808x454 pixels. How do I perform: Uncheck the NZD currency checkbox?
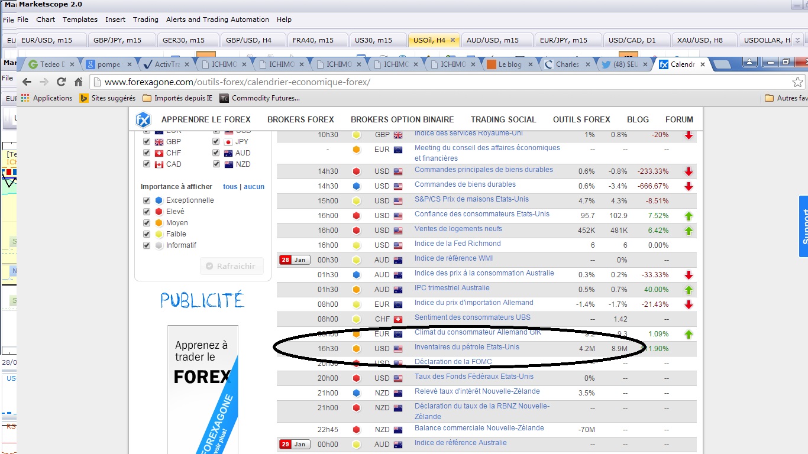pos(216,164)
